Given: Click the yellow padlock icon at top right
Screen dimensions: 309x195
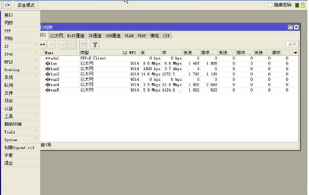Looking at the screenshot, I should [303, 5].
